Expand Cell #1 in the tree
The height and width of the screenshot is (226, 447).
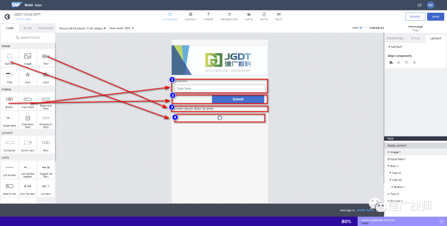391,173
